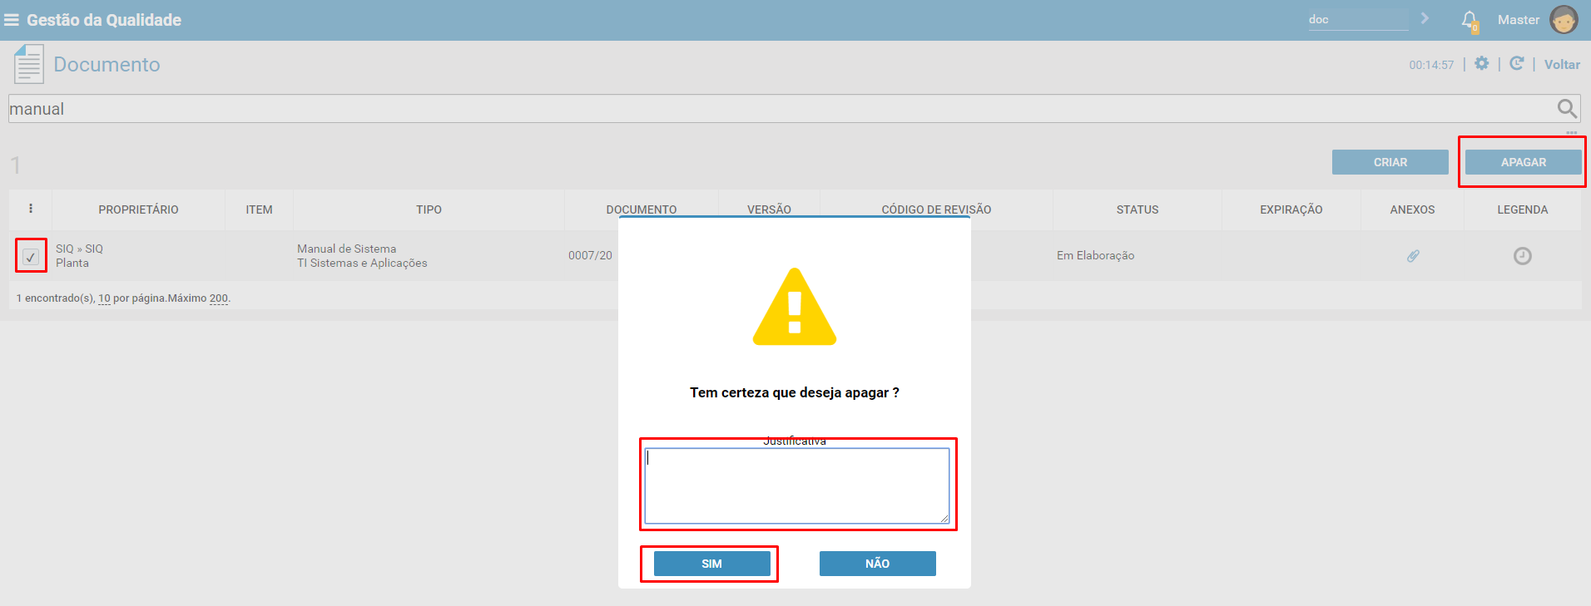Click the APAGAR button

pyautogui.click(x=1523, y=162)
